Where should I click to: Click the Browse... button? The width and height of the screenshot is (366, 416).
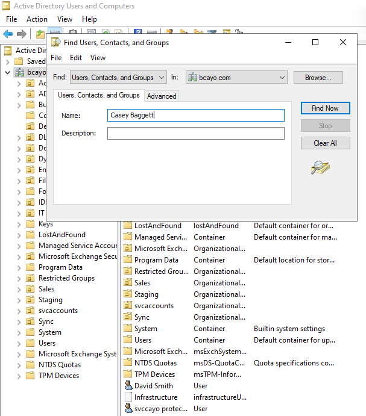[318, 78]
